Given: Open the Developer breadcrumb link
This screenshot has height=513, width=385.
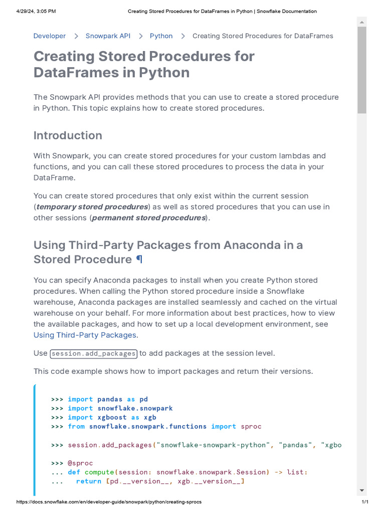Looking at the screenshot, I should [x=50, y=36].
